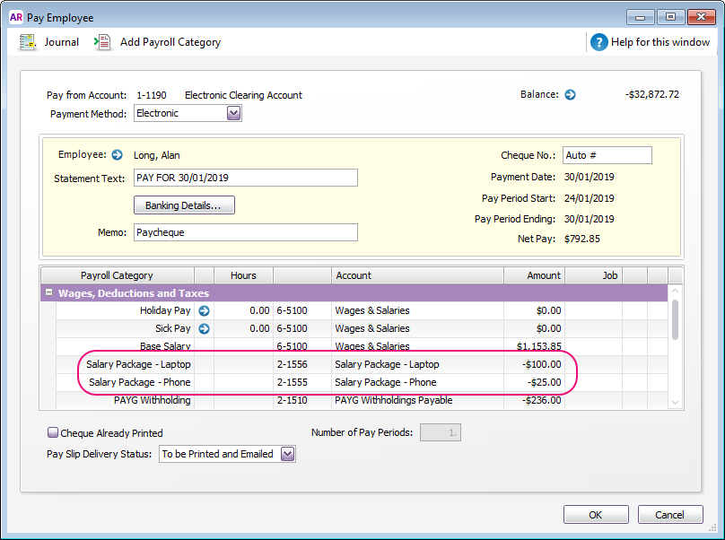Click the payroll list vertical scrollbar
725x540 pixels.
[x=675, y=347]
